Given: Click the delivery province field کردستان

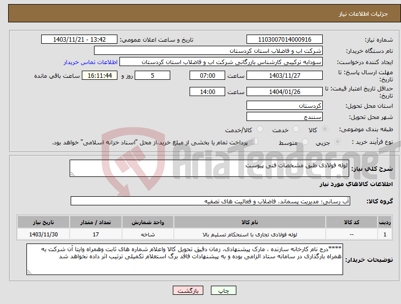Looking at the screenshot, I should (285, 105).
